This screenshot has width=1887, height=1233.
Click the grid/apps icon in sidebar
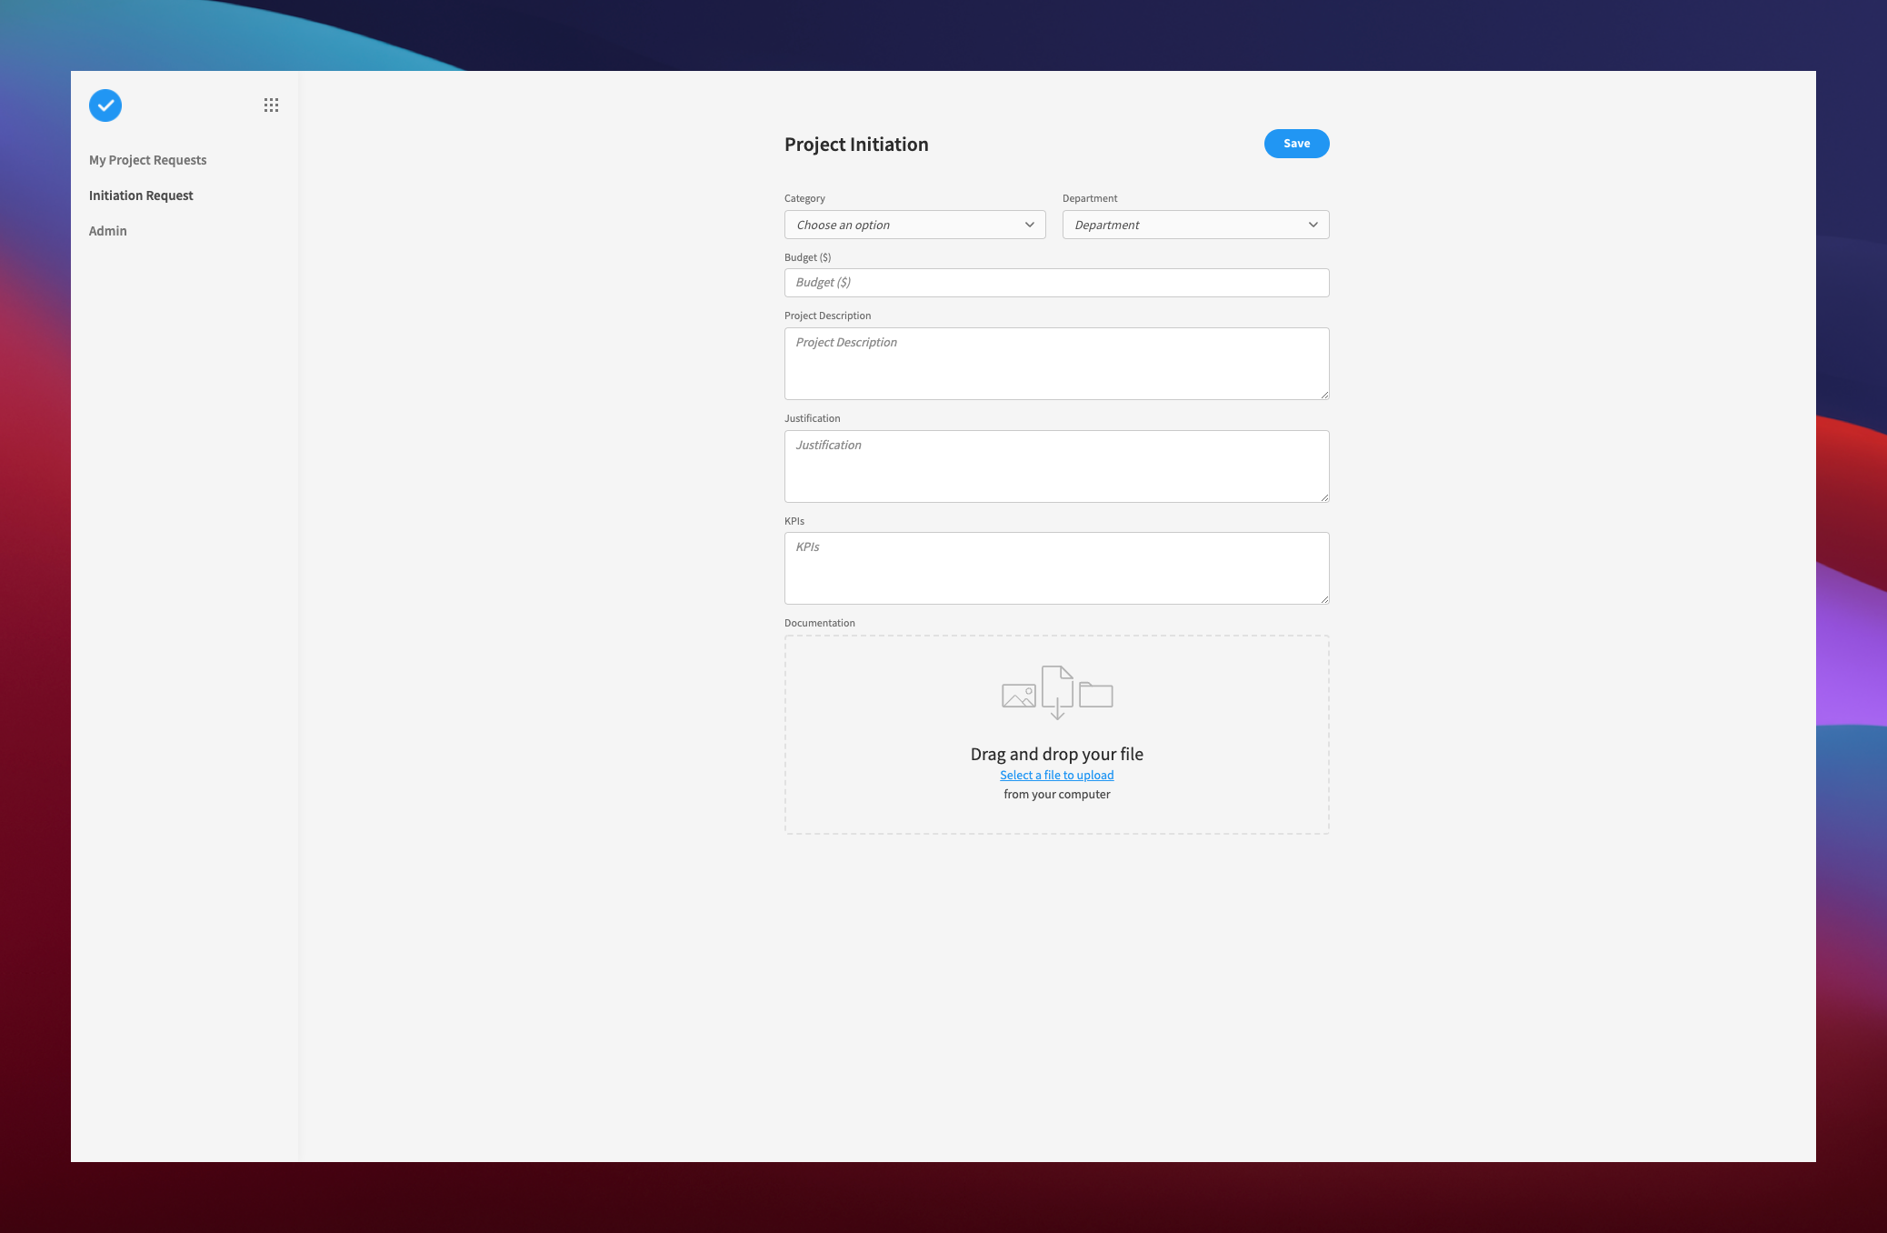click(x=271, y=105)
